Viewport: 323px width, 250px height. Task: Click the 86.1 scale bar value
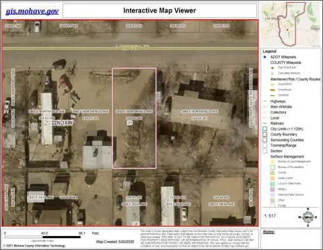[x=82, y=233]
